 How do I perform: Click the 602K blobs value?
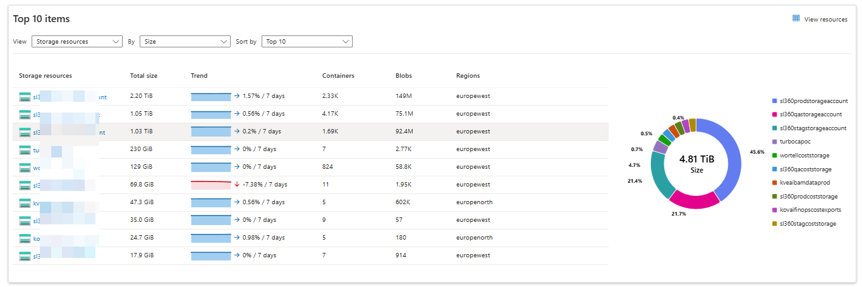coord(404,203)
